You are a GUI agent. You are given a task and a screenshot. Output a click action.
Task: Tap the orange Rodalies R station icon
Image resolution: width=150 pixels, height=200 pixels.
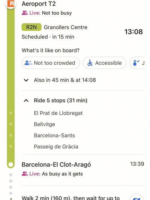11,3
